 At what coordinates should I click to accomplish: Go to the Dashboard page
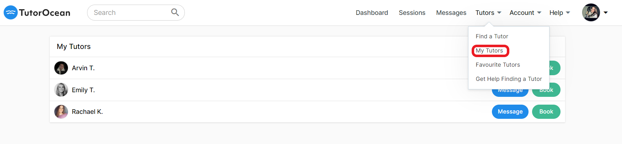click(372, 13)
